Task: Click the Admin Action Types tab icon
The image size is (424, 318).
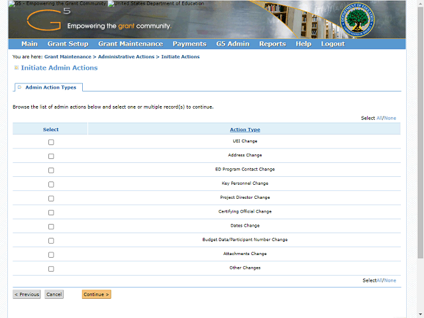Action: [19, 87]
